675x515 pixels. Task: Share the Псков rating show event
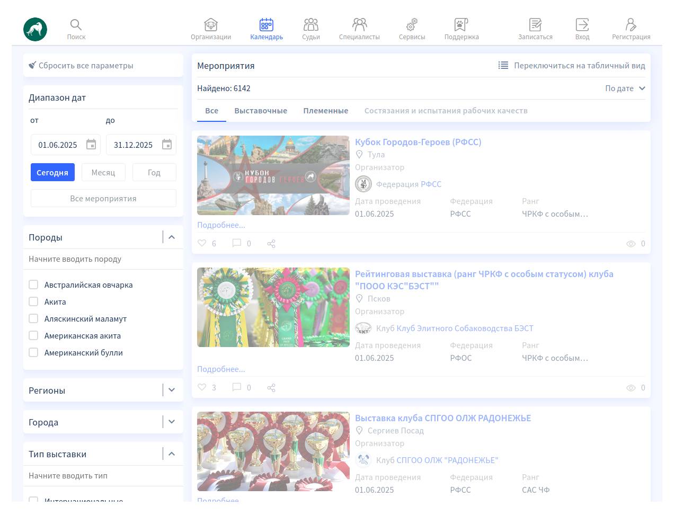pyautogui.click(x=271, y=388)
